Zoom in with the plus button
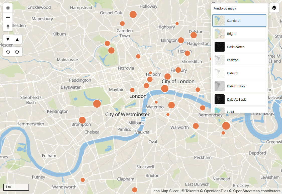 point(8,8)
